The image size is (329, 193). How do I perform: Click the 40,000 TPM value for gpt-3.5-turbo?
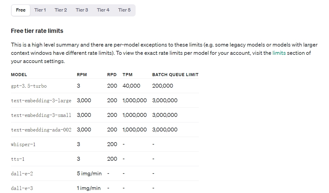(131, 86)
